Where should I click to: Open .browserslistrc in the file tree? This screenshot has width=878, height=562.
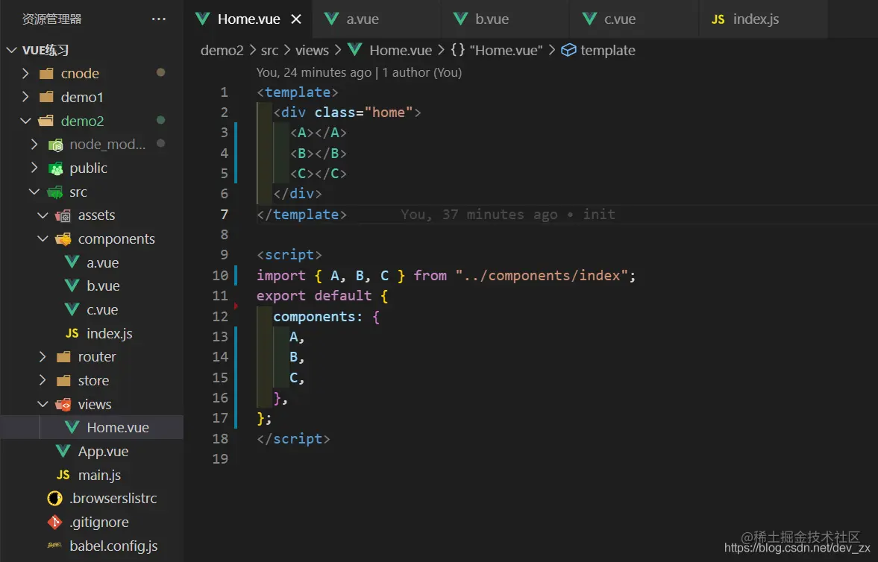pyautogui.click(x=113, y=498)
